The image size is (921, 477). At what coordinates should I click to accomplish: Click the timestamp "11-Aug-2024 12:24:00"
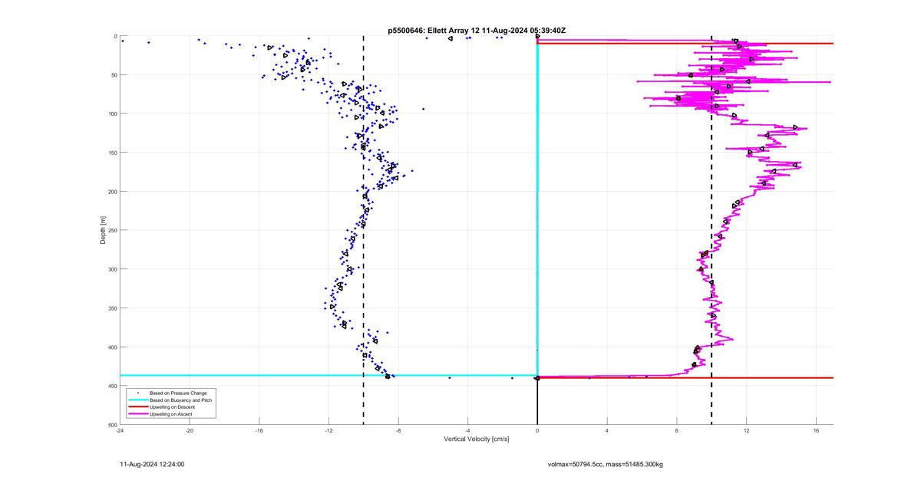[152, 464]
